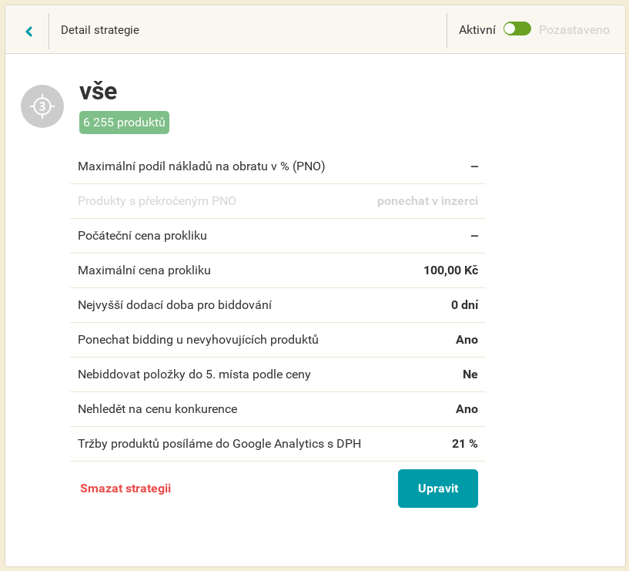This screenshot has height=571, width=629.
Task: Click the 0 dní delivery time value
Action: (464, 305)
